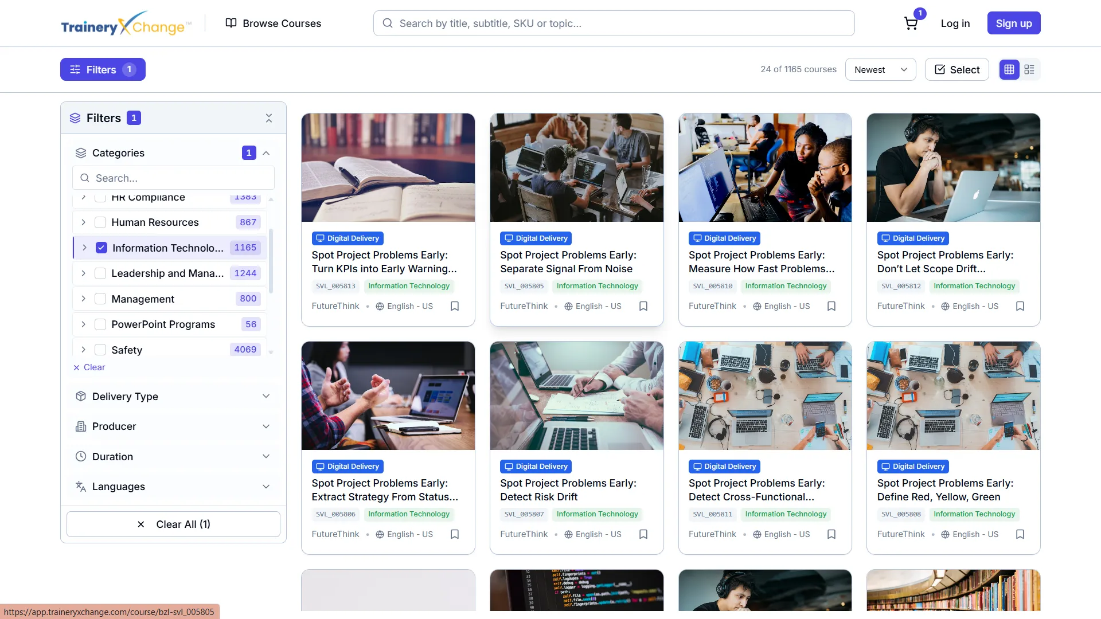Image resolution: width=1101 pixels, height=619 pixels.
Task: Click the SVL_005813 SKU tag
Action: click(335, 286)
